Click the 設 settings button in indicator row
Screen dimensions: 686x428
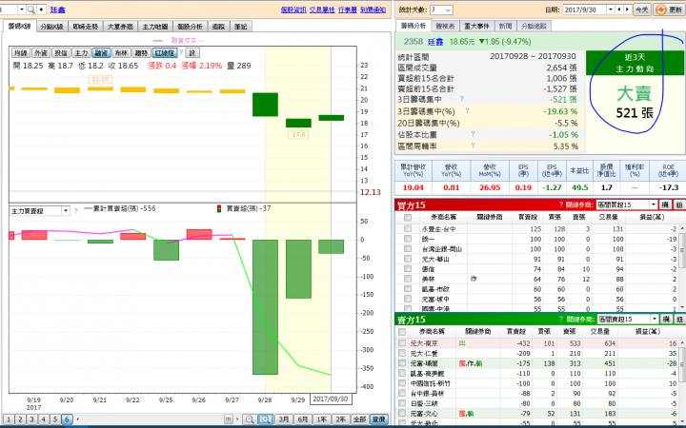(x=192, y=53)
